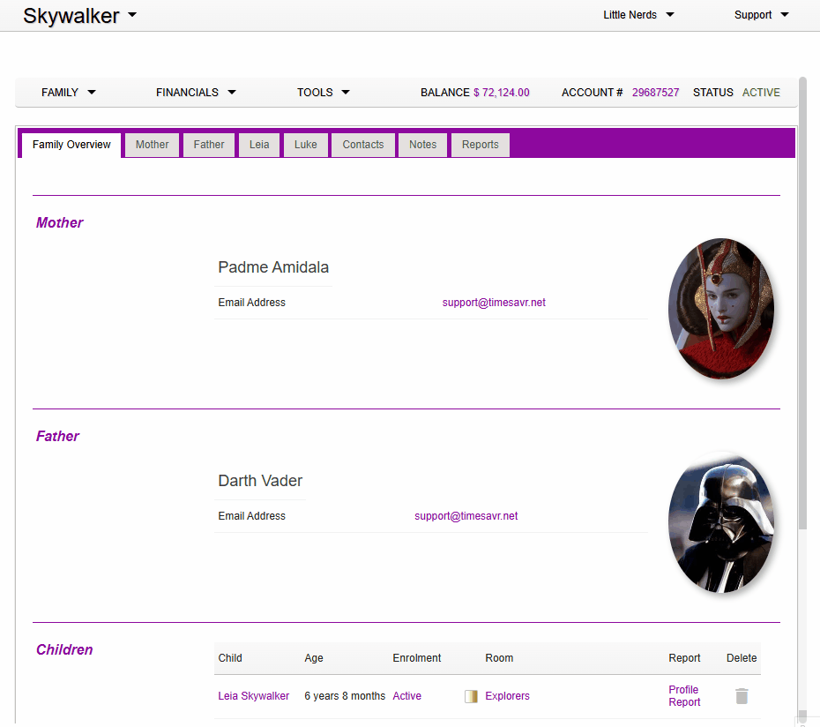Open Leia Skywalker's child profile link

[254, 696]
